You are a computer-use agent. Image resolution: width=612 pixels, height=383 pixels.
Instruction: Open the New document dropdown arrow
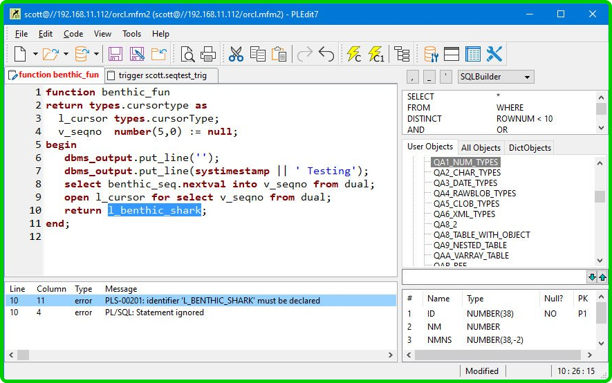[x=35, y=54]
